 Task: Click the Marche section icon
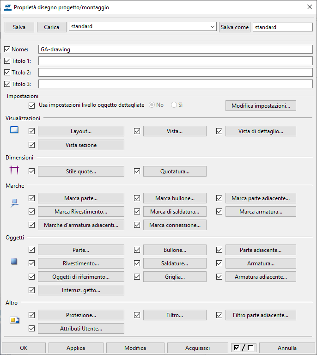[x=14, y=202]
